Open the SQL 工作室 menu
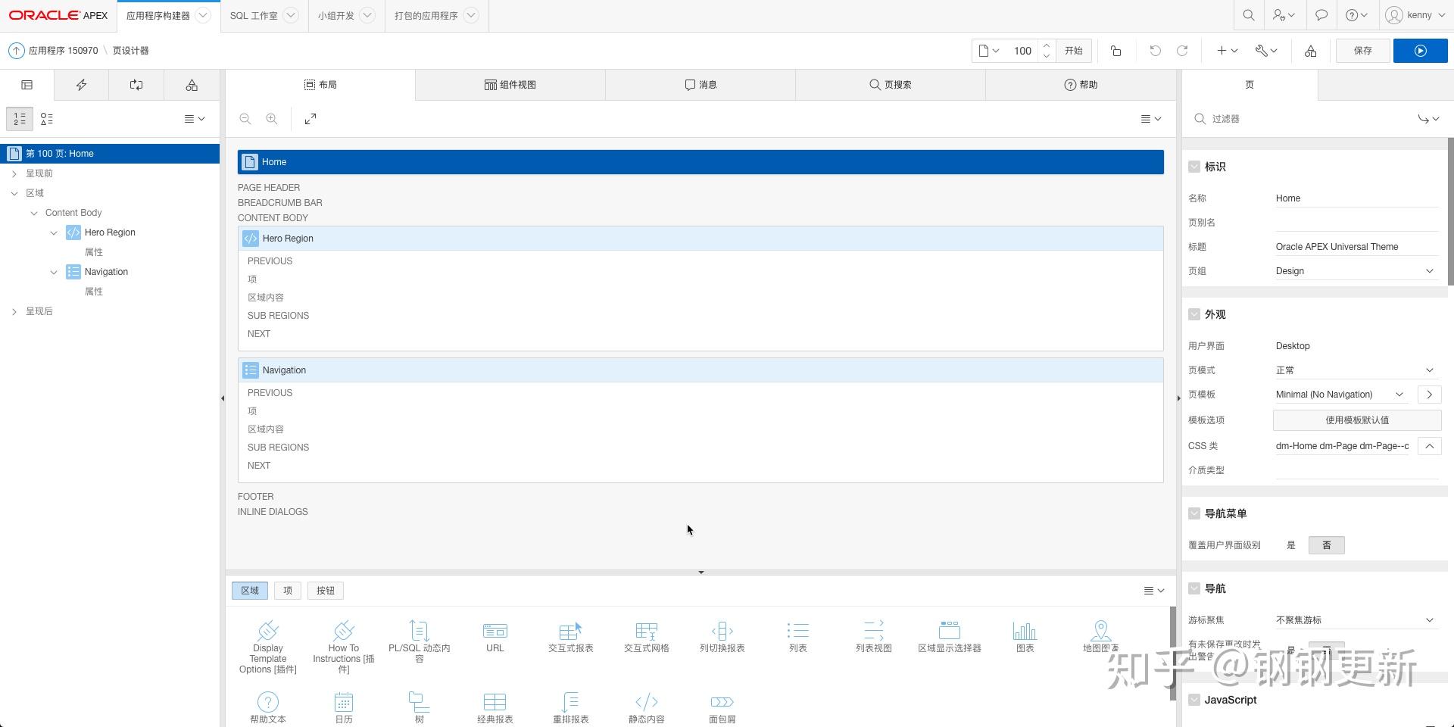The height and width of the screenshot is (727, 1454). [264, 14]
